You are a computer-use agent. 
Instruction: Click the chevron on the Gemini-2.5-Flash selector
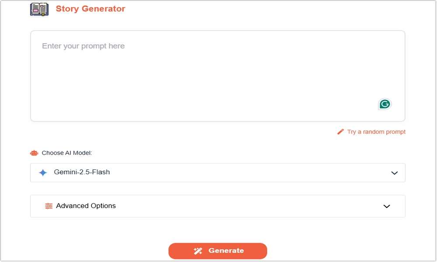click(394, 172)
